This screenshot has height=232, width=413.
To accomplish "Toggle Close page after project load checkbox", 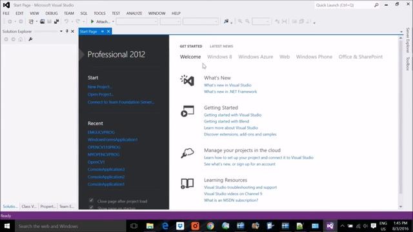I will tap(91, 200).
